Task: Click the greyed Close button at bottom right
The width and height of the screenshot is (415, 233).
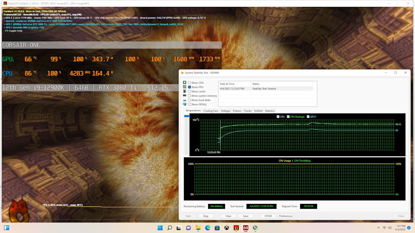Action: click(x=401, y=216)
